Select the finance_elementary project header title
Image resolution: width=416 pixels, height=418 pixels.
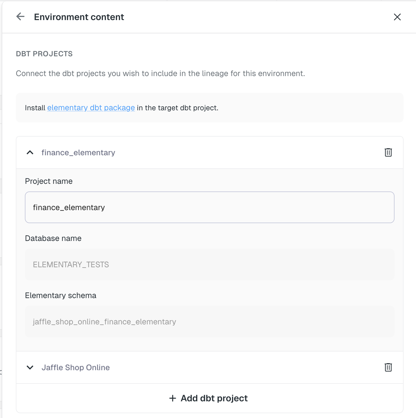click(x=78, y=153)
